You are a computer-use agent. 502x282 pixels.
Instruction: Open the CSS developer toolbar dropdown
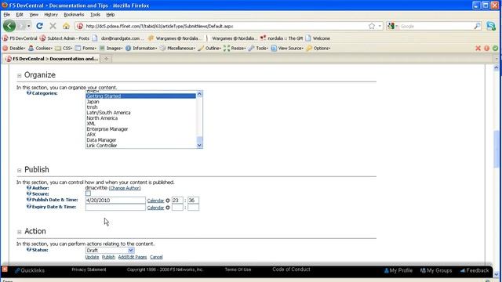click(64, 49)
